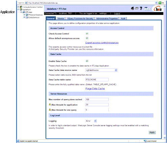Select the General tab
The height and width of the screenshot is (143, 167).
point(51,19)
